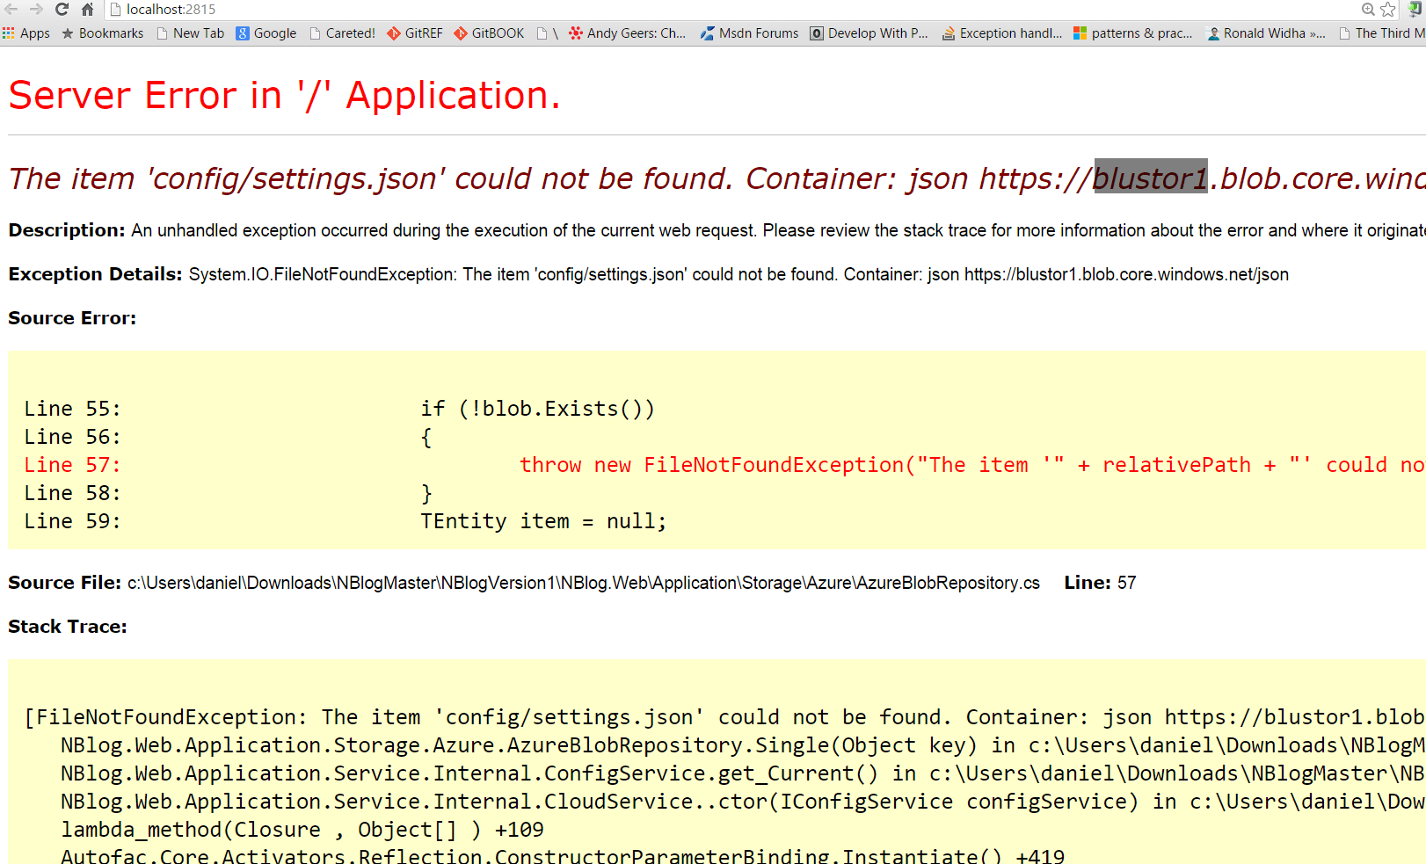Click source 'Line 55:' with blob.Exists check
The image size is (1426, 864).
tap(339, 409)
